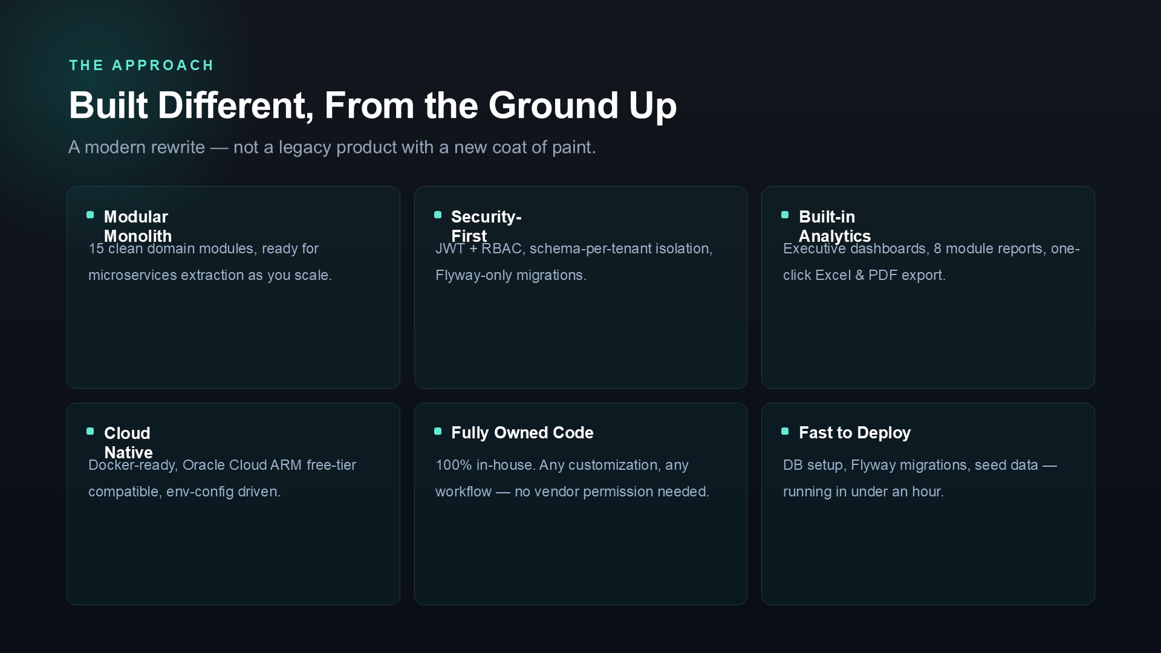1161x653 pixels.
Task: Click the modern rewrite subtitle text
Action: 332,147
